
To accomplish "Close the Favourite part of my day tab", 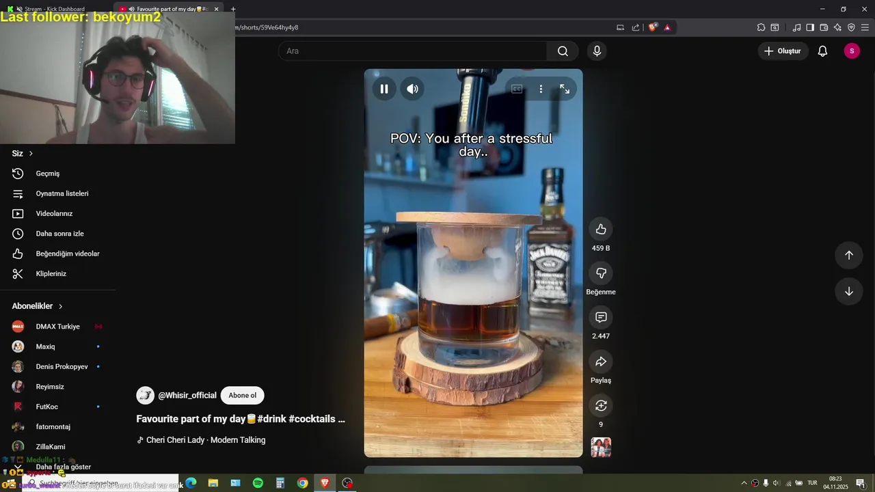I will pos(217,9).
